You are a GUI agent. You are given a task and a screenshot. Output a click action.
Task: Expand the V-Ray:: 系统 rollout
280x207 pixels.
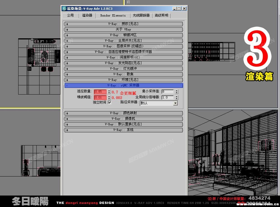[123, 130]
